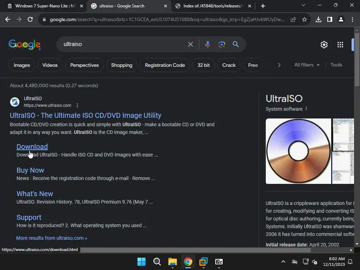The image size is (360, 270).
Task: Close the Windows 7 Super-Nano Lite tab
Action: (82, 6)
